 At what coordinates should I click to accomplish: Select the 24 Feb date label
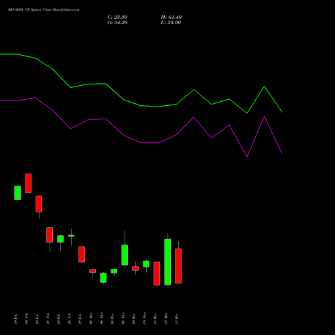[48, 319]
